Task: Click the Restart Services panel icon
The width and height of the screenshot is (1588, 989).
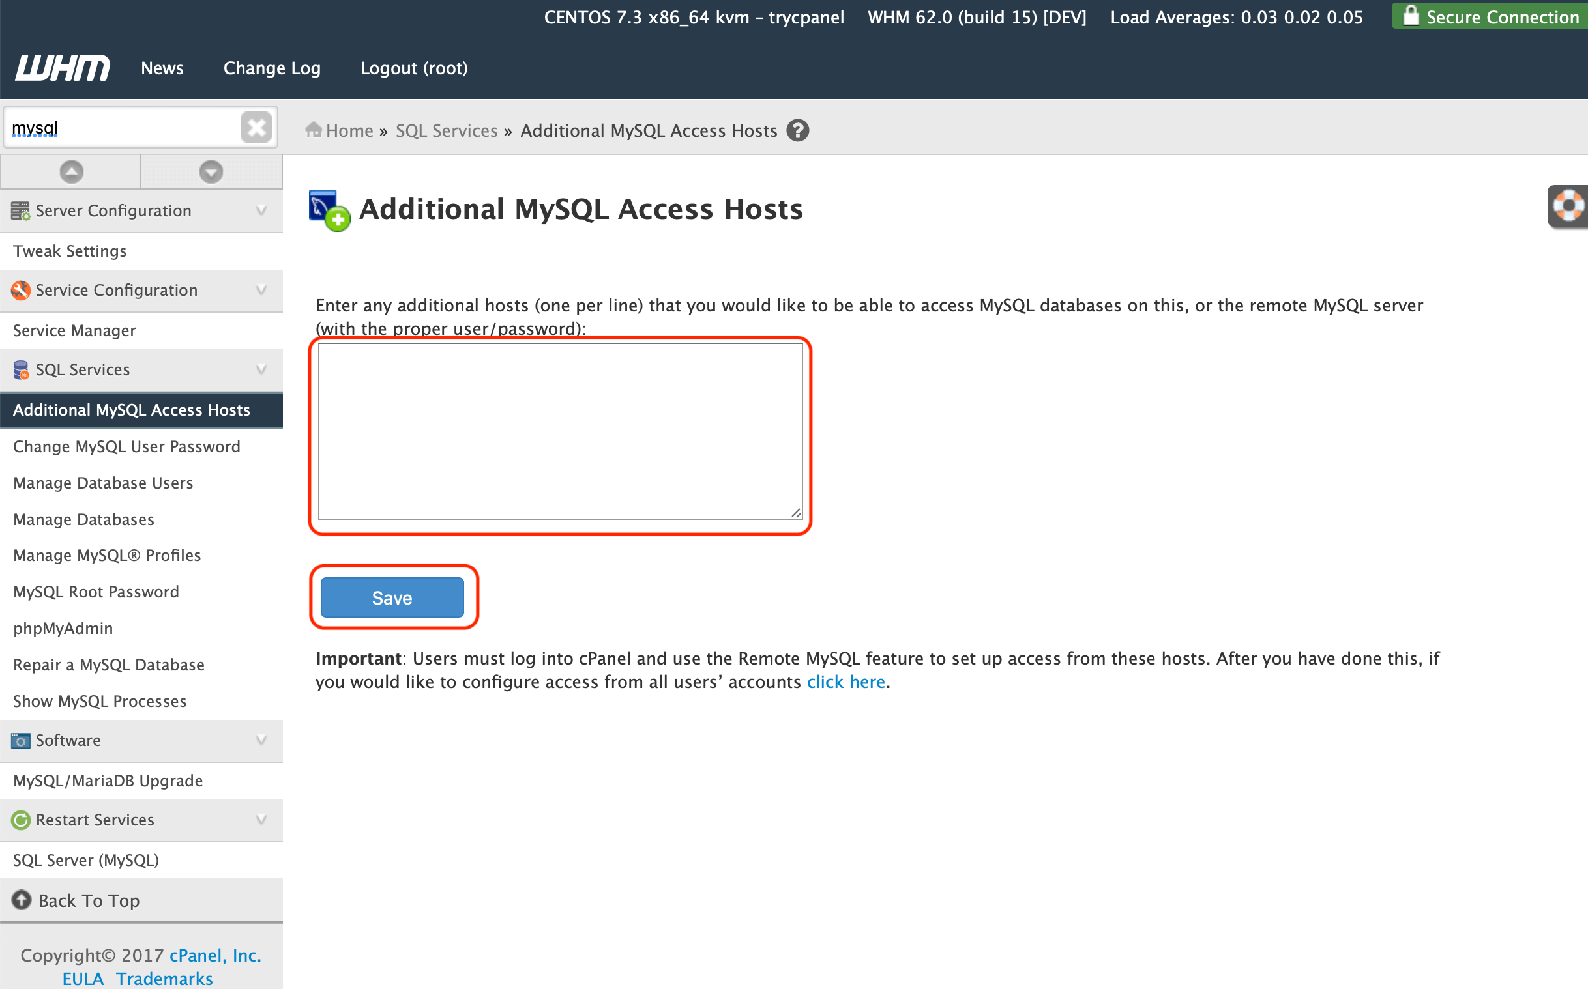Action: (20, 819)
